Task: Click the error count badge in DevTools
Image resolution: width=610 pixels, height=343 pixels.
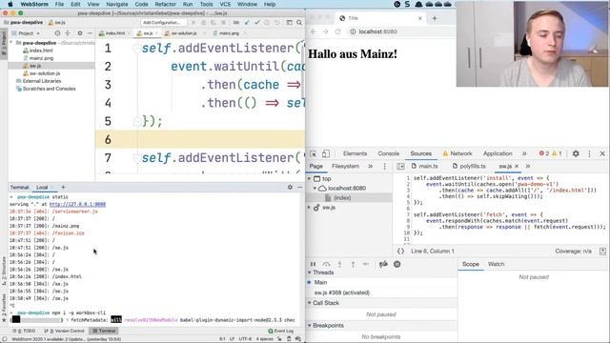Action: click(544, 153)
